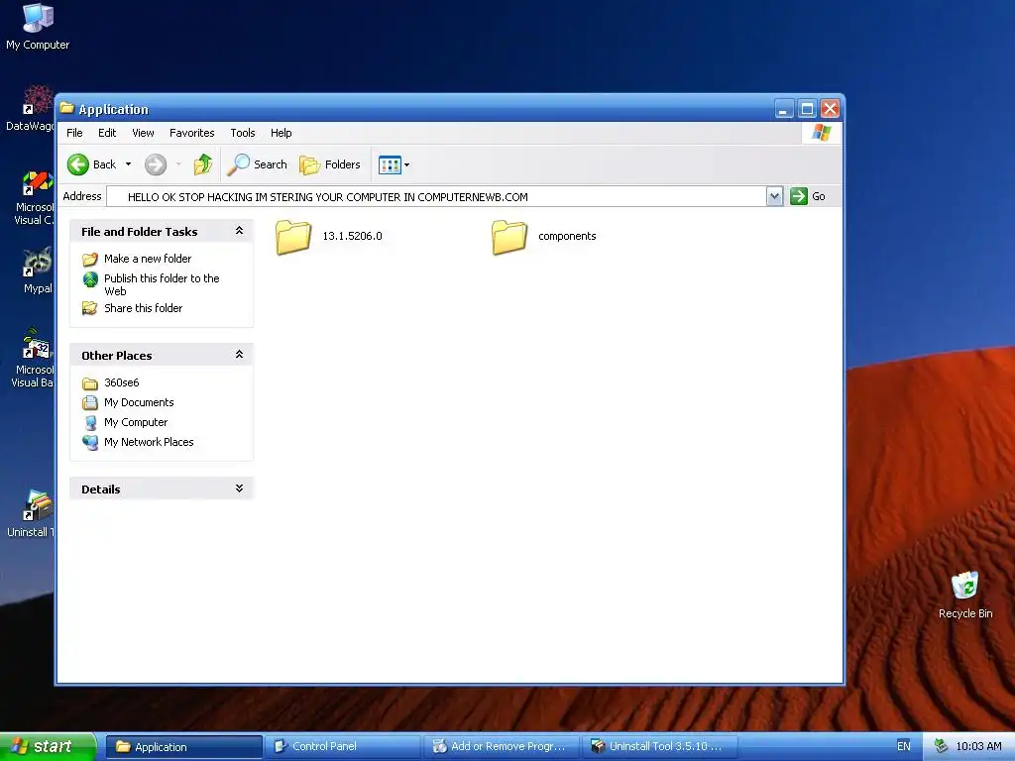
Task: Close the Application window
Action: coord(830,109)
